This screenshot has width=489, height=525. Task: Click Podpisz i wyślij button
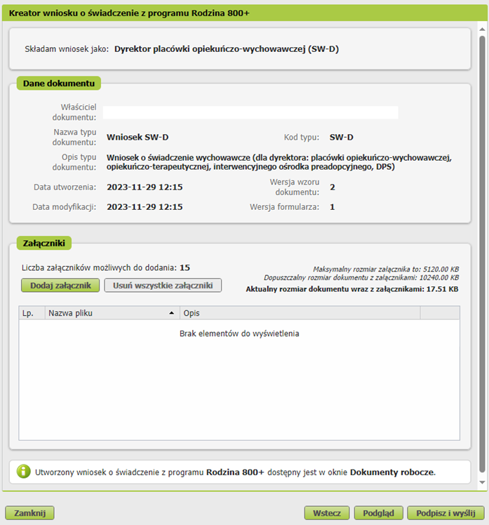click(x=446, y=513)
